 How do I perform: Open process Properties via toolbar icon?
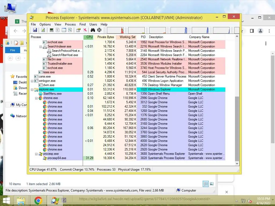pos(78,30)
